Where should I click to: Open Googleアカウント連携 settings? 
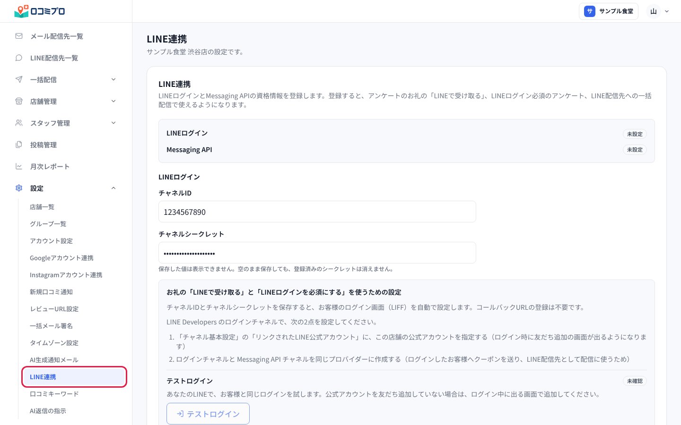pos(62,258)
